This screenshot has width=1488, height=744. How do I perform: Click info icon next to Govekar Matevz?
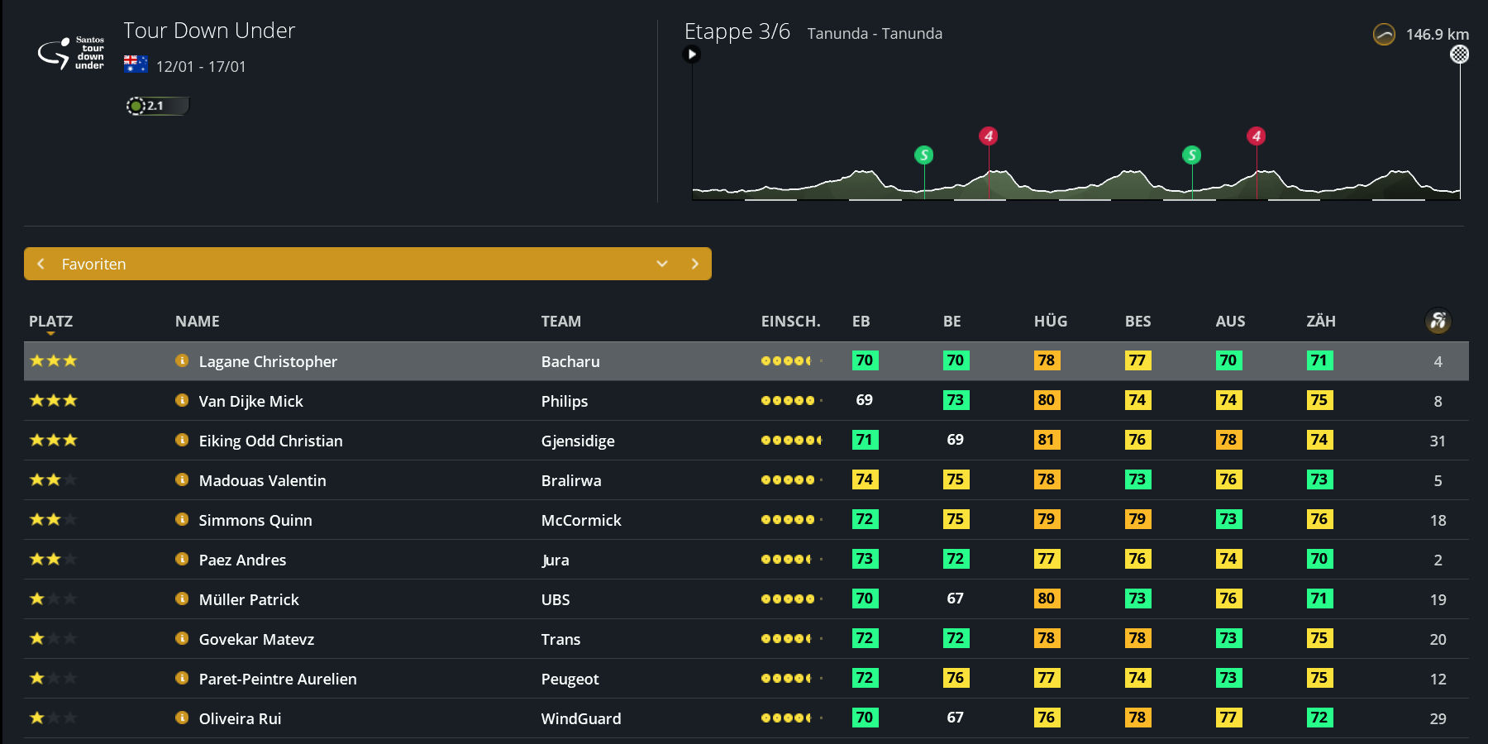pyautogui.click(x=182, y=638)
